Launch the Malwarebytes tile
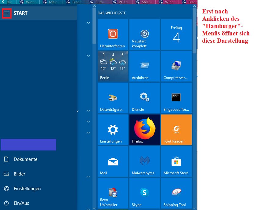The width and height of the screenshot is (279, 210). [x=144, y=161]
